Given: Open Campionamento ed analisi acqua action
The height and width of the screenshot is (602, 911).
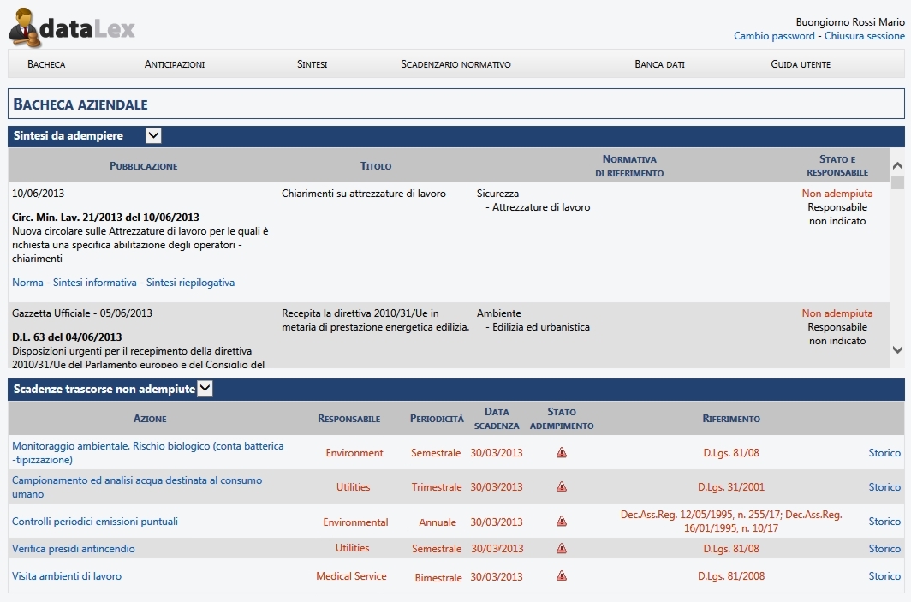Looking at the screenshot, I should click(x=137, y=487).
